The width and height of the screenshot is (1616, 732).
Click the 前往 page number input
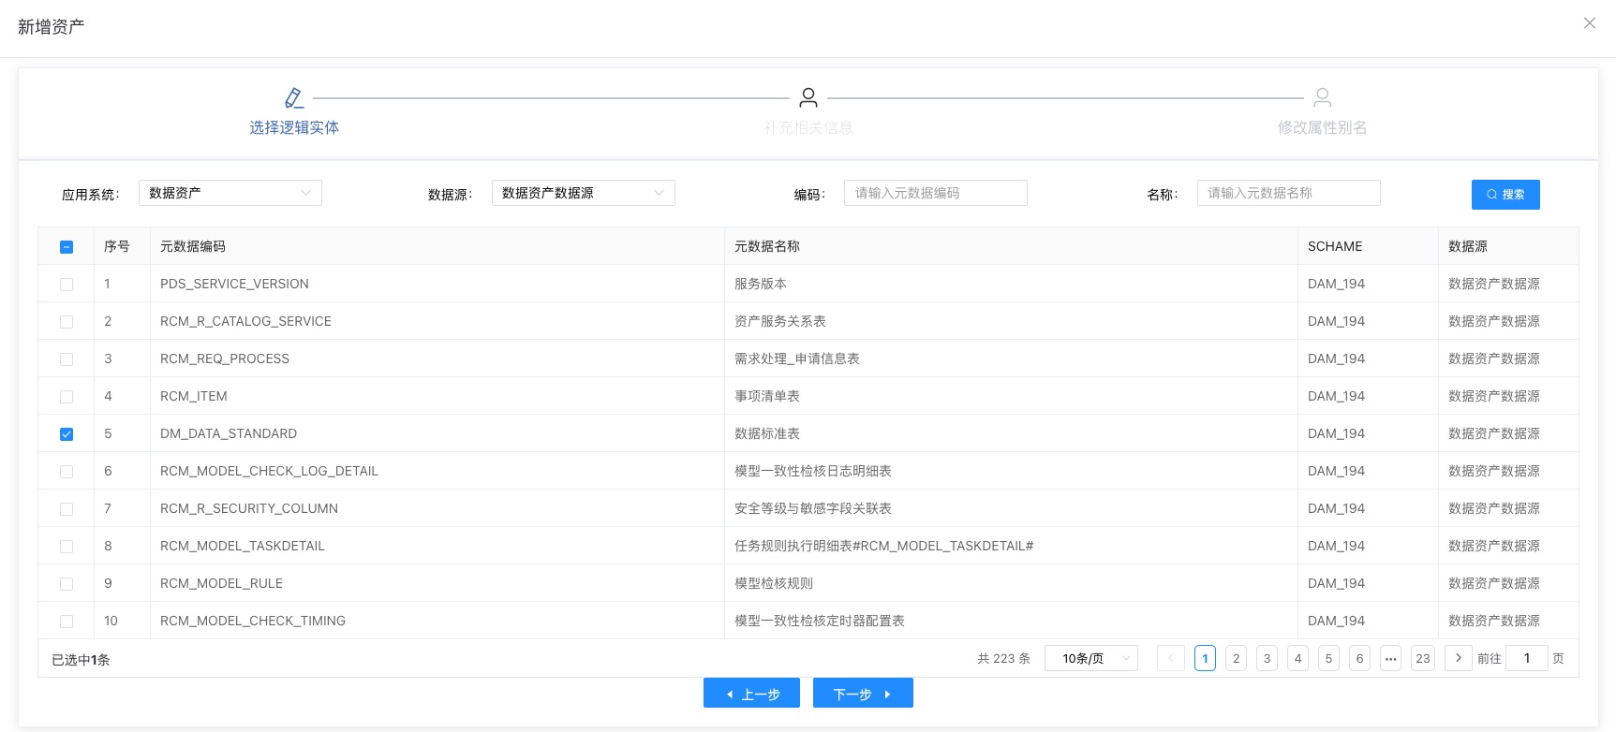click(1527, 658)
